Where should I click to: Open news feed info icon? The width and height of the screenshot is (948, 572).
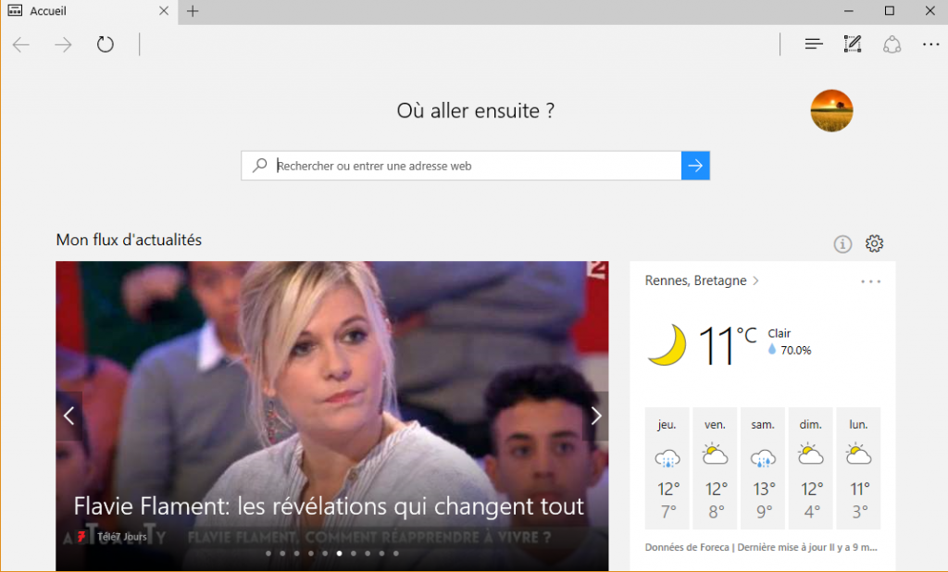point(842,243)
